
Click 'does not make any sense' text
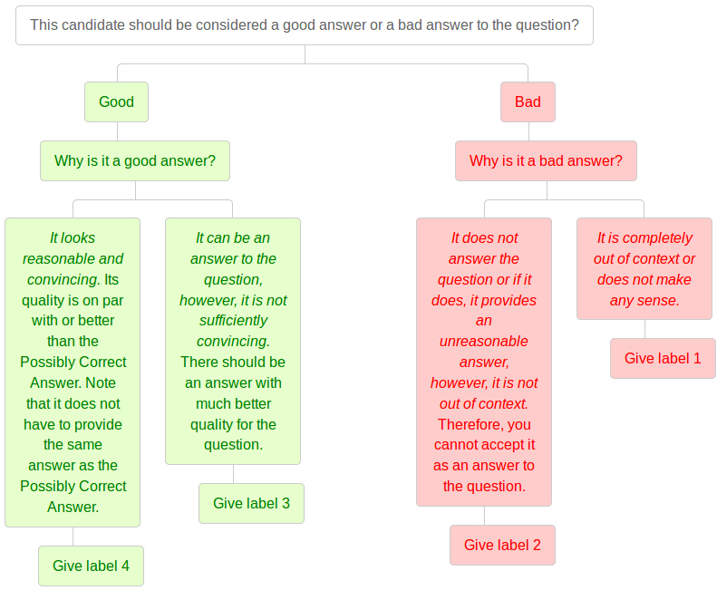tap(644, 290)
